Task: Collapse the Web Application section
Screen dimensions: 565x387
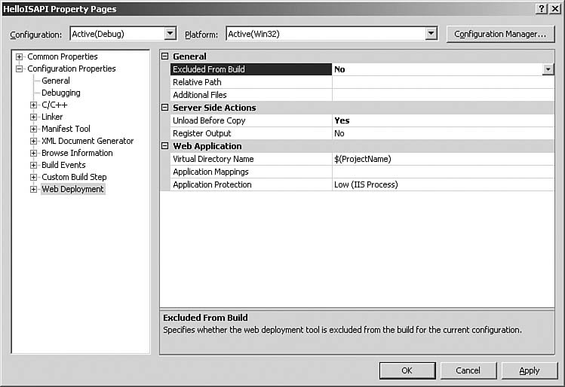Action: pos(165,145)
